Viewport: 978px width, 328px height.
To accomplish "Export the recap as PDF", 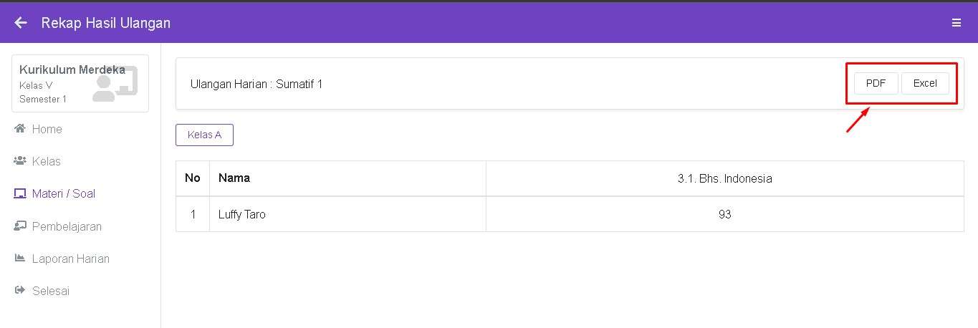I will pos(876,84).
